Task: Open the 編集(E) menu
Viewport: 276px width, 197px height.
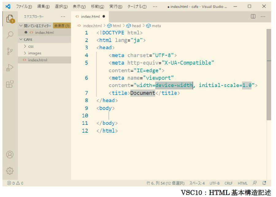Action: (x=43, y=7)
